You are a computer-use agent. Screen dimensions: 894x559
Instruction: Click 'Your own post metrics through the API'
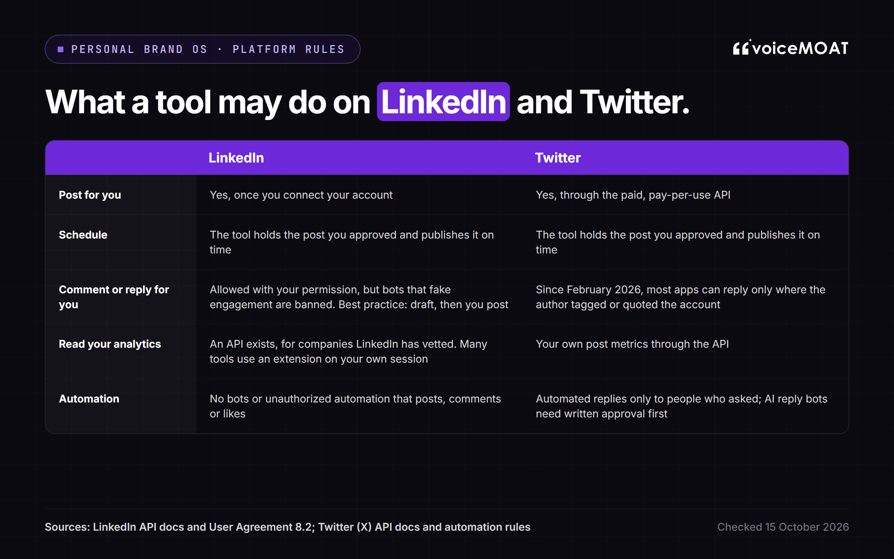pos(632,344)
